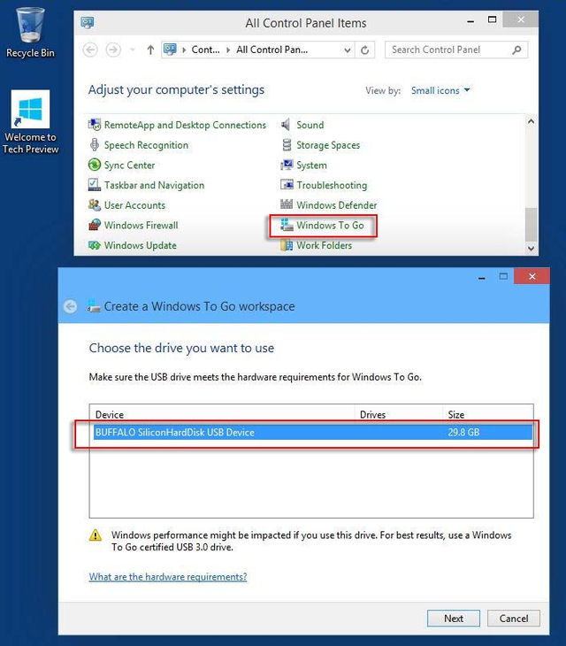Click the Cancel button
The width and height of the screenshot is (566, 646).
click(x=514, y=619)
